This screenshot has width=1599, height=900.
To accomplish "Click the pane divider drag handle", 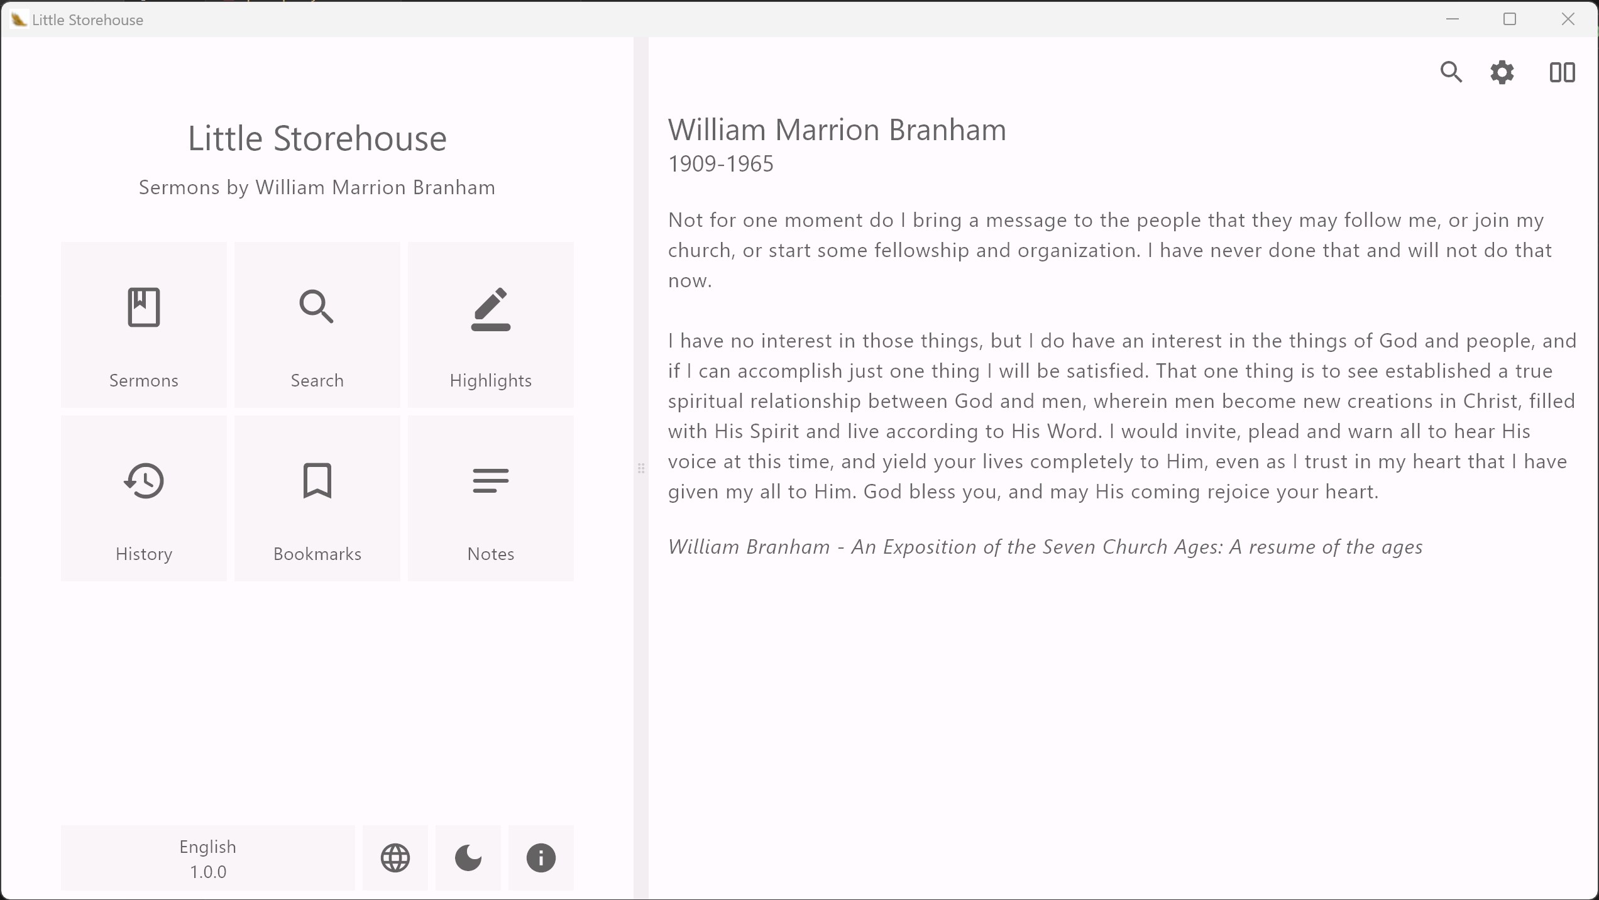I will coord(641,468).
